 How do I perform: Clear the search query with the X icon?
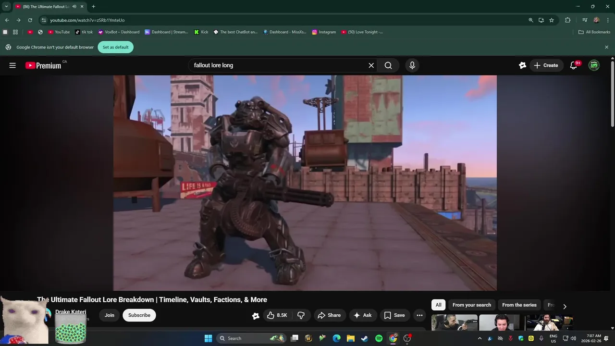click(371, 65)
